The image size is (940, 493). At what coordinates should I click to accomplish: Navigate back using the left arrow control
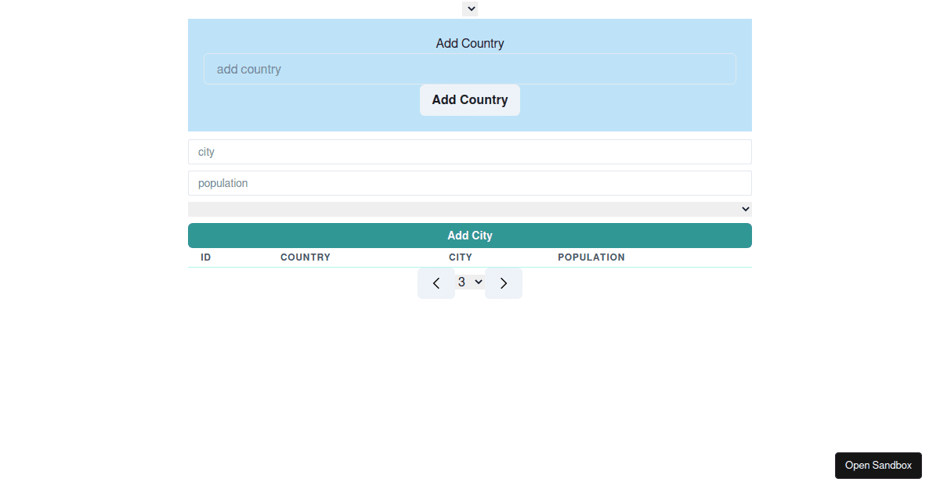436,282
